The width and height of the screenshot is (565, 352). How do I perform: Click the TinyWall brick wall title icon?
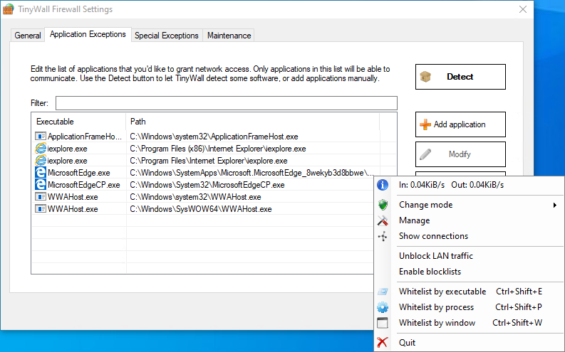pos(8,9)
